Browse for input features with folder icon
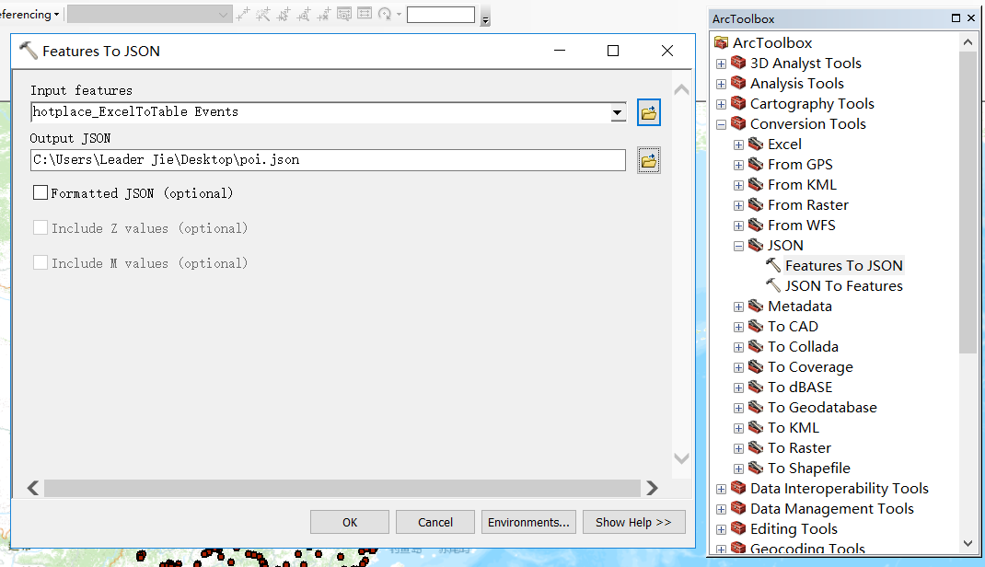This screenshot has width=985, height=567. (648, 112)
